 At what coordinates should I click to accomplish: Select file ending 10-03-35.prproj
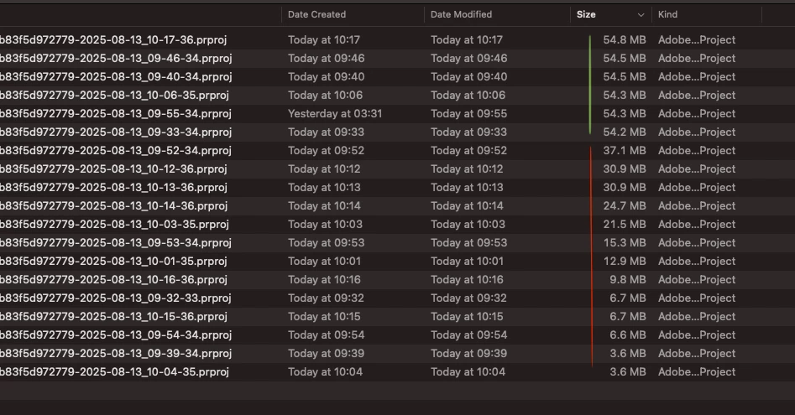[114, 224]
